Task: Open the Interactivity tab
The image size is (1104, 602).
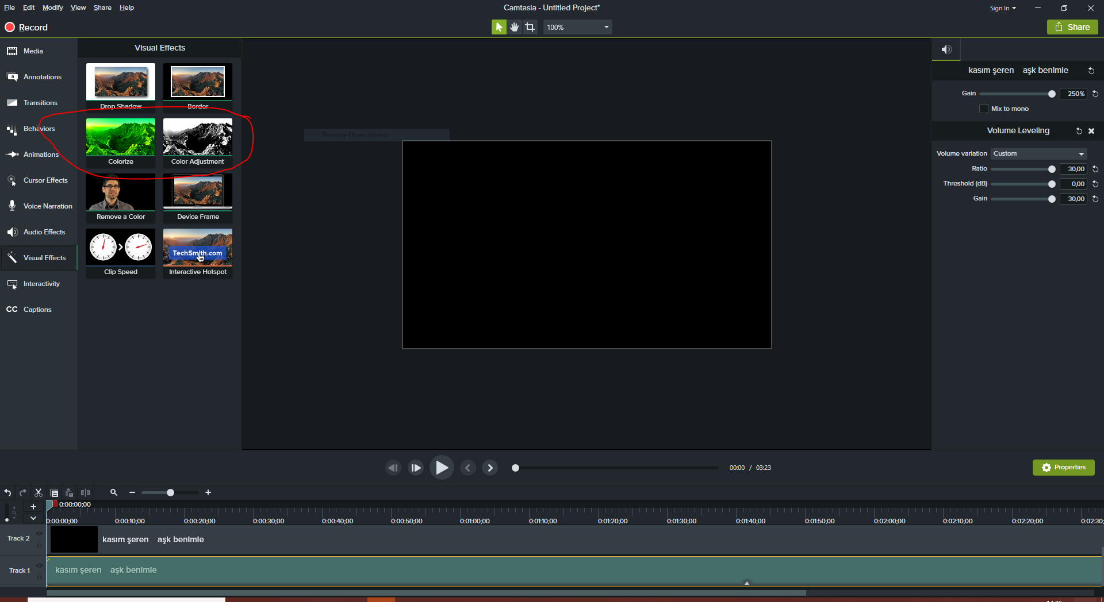Action: 39,284
